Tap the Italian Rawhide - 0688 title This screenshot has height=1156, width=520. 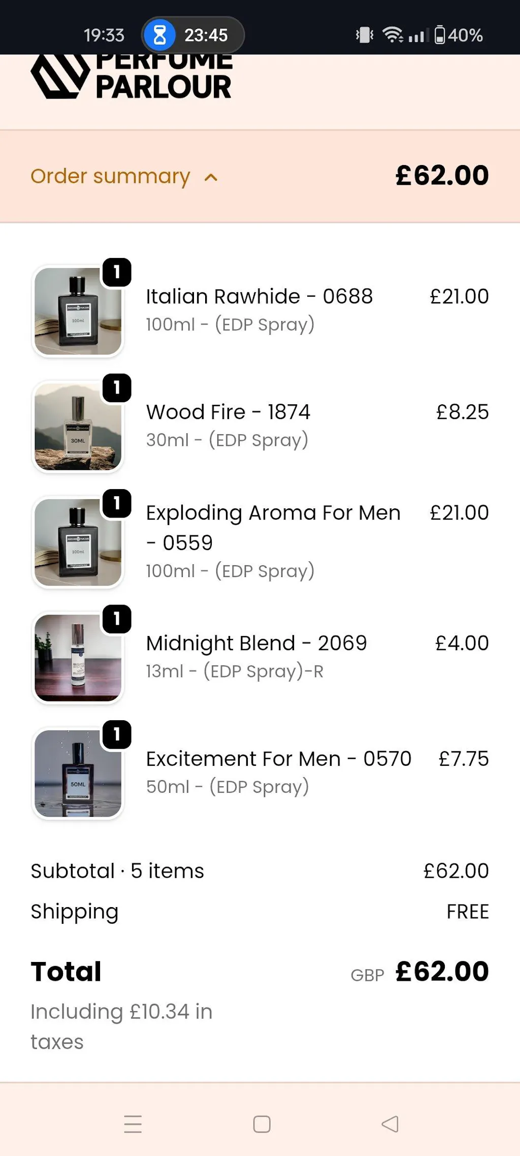pos(259,296)
